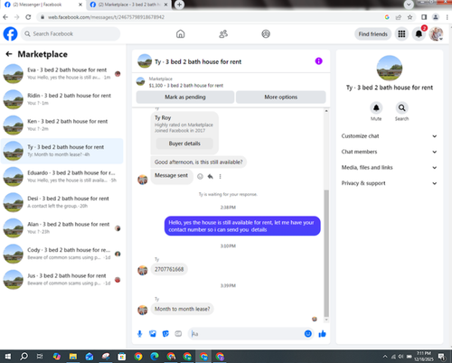Mute this conversation bell icon
The image size is (452, 363).
tap(376, 107)
